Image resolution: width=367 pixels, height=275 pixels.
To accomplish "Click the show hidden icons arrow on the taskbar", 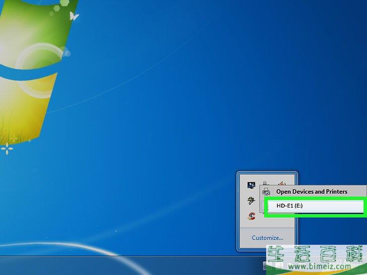I will click(x=265, y=265).
